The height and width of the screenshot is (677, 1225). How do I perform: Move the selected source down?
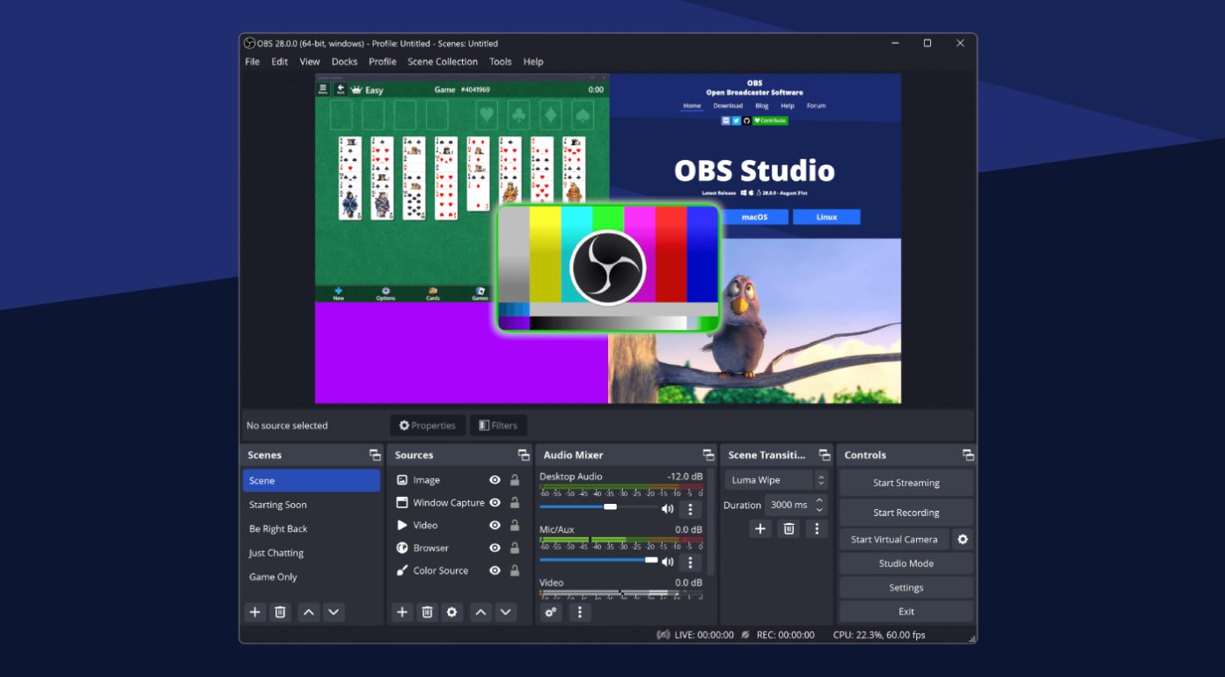(506, 611)
